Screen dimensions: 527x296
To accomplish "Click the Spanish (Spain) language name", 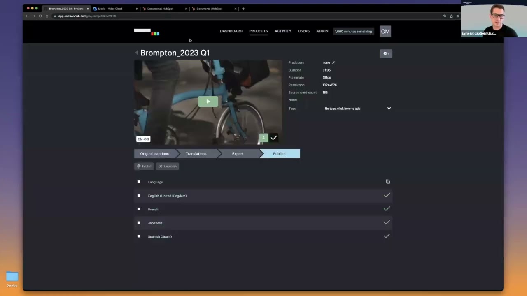I will (160, 236).
